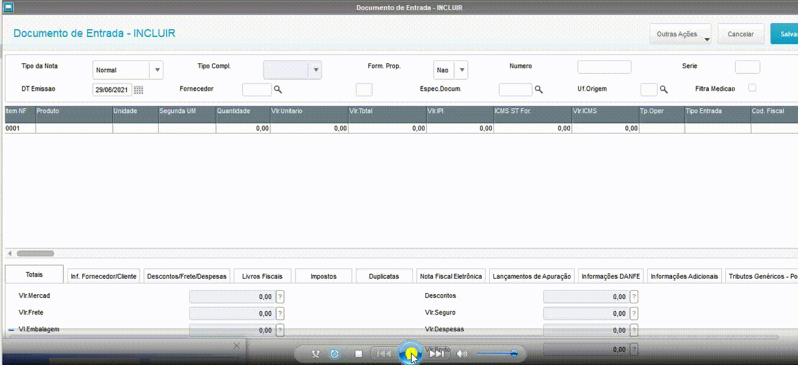Open help for Vlr.Mercad field

pos(280,297)
